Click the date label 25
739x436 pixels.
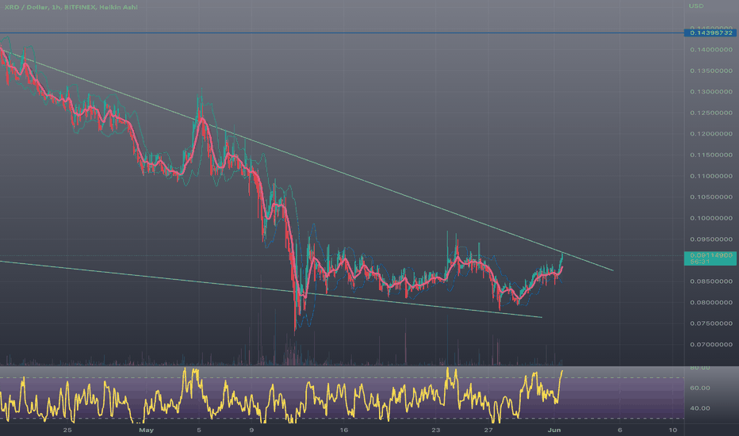67,430
